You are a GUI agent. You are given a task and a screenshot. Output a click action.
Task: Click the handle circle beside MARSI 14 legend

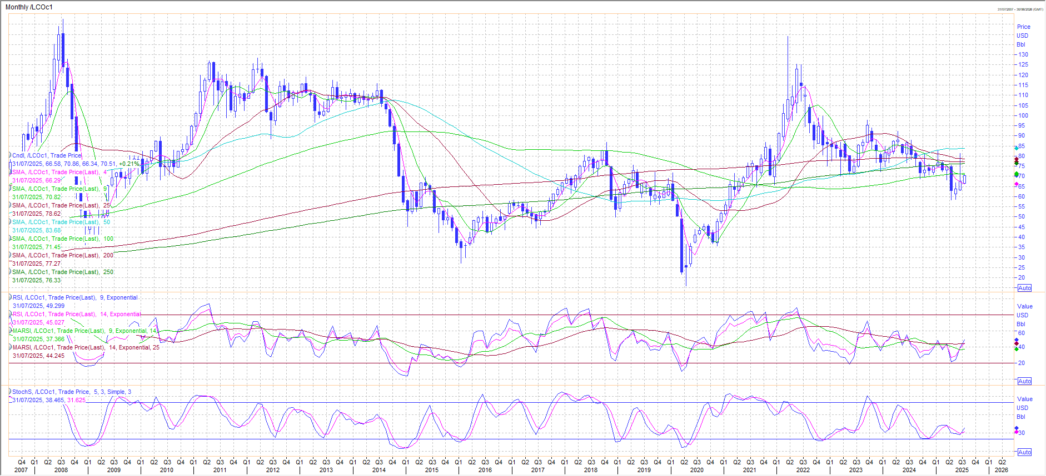click(9, 347)
